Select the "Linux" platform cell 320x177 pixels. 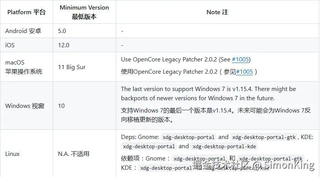coord(12,154)
